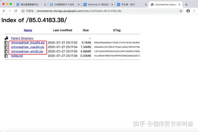The width and height of the screenshot is (198, 132).
Task: Close the Python从入门到出家 tab
Action: click(112, 5)
